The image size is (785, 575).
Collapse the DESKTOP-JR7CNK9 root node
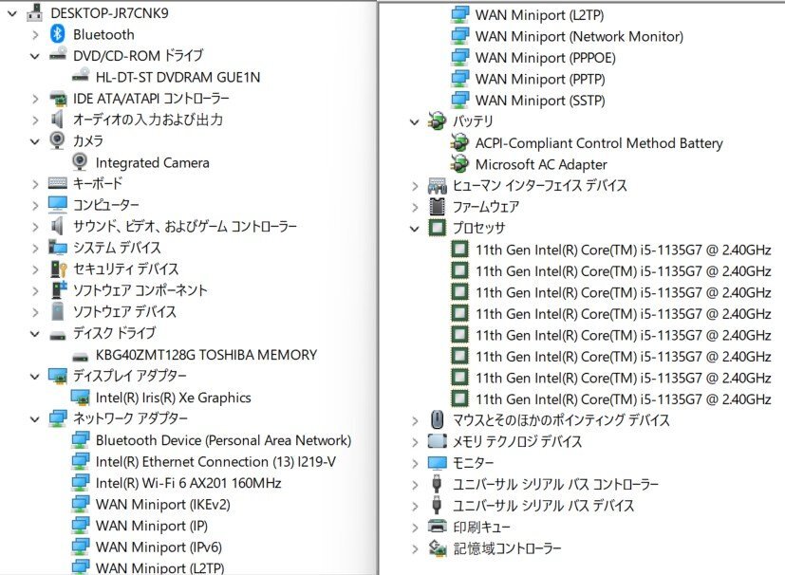pyautogui.click(x=11, y=13)
